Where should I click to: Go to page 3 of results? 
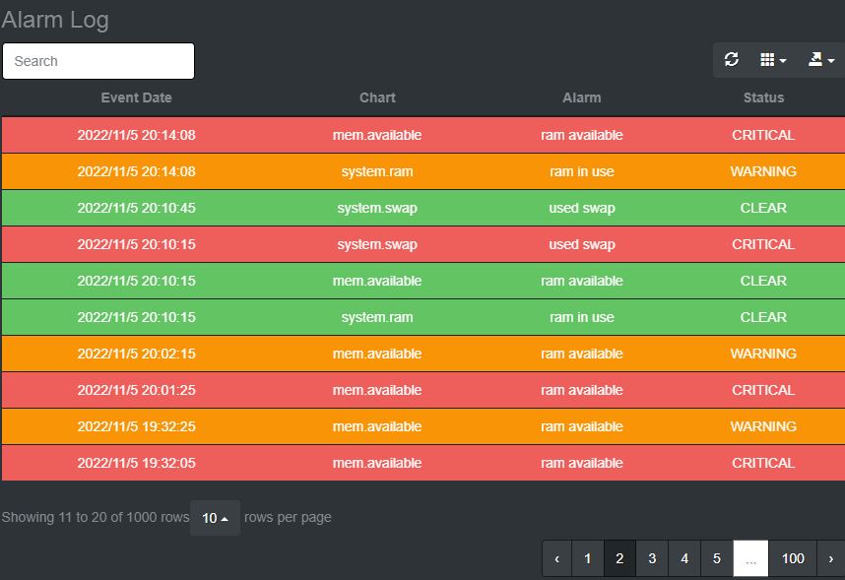click(652, 558)
